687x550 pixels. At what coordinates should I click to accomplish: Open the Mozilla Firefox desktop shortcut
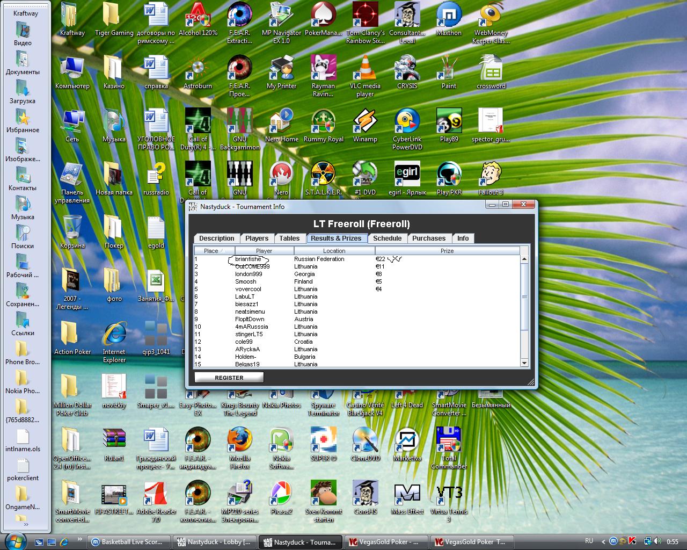[239, 442]
